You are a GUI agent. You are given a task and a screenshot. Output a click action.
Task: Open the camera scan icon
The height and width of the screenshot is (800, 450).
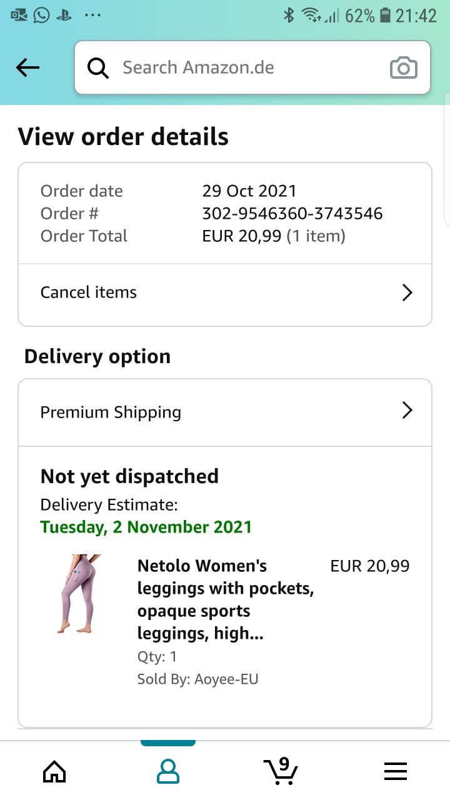coord(403,67)
